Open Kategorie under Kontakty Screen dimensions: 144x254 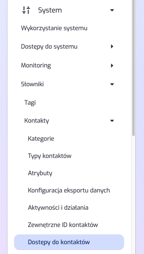point(41,139)
